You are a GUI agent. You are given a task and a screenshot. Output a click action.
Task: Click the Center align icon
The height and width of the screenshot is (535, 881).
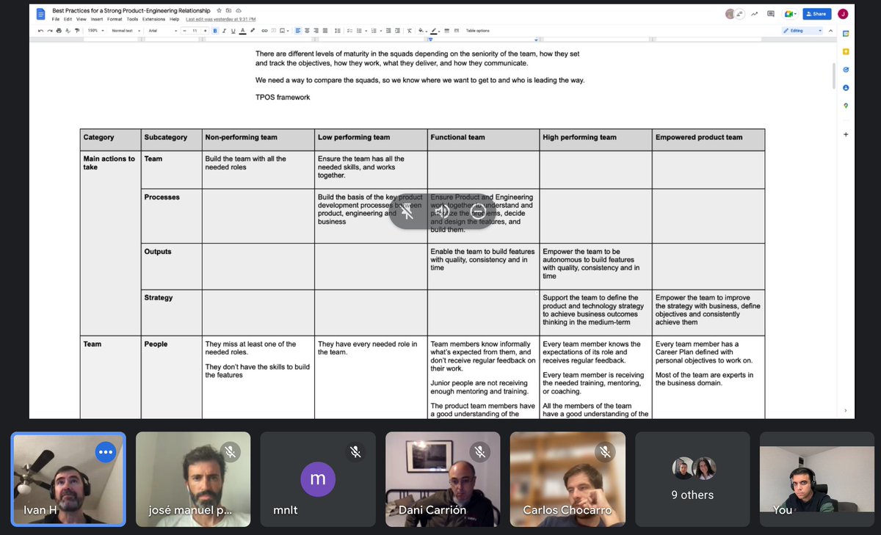[x=307, y=31]
